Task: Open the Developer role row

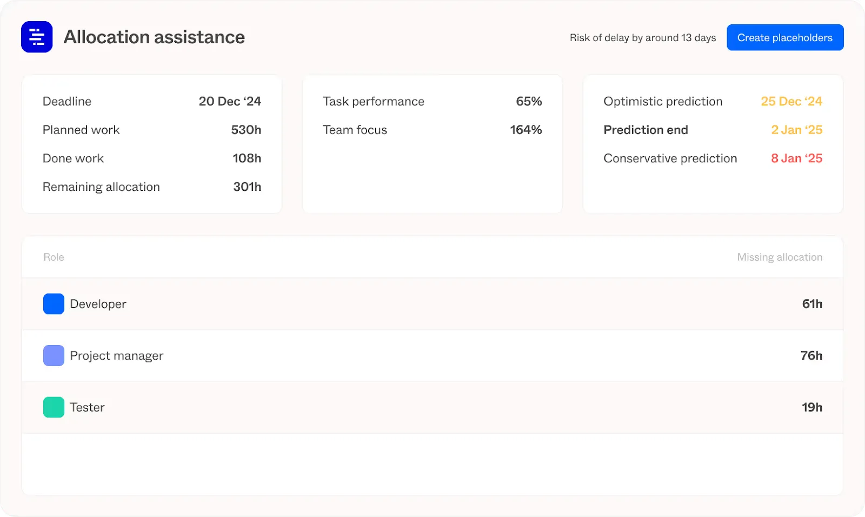Action: (432, 304)
